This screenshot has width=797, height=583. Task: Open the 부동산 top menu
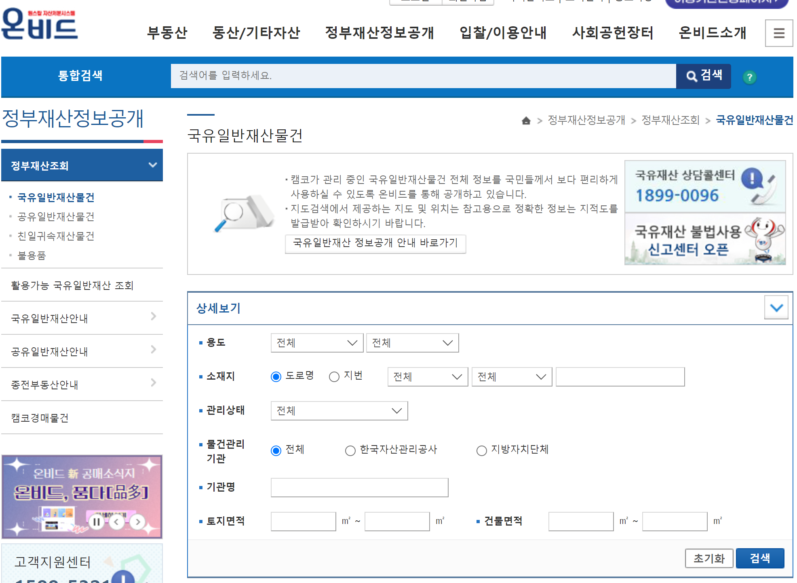[x=167, y=33]
